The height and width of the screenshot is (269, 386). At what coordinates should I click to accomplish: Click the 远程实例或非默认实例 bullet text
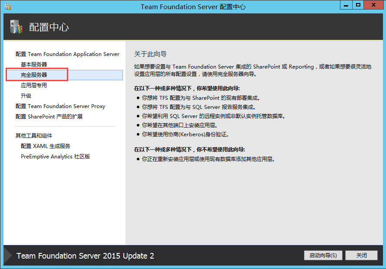coord(214,116)
